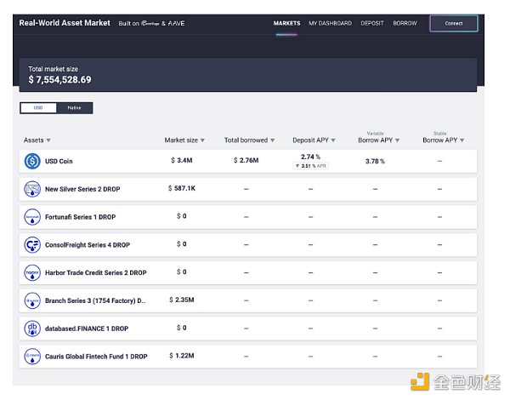
Task: Click Branch Series 3 market size $2.35M
Action: coord(182,300)
